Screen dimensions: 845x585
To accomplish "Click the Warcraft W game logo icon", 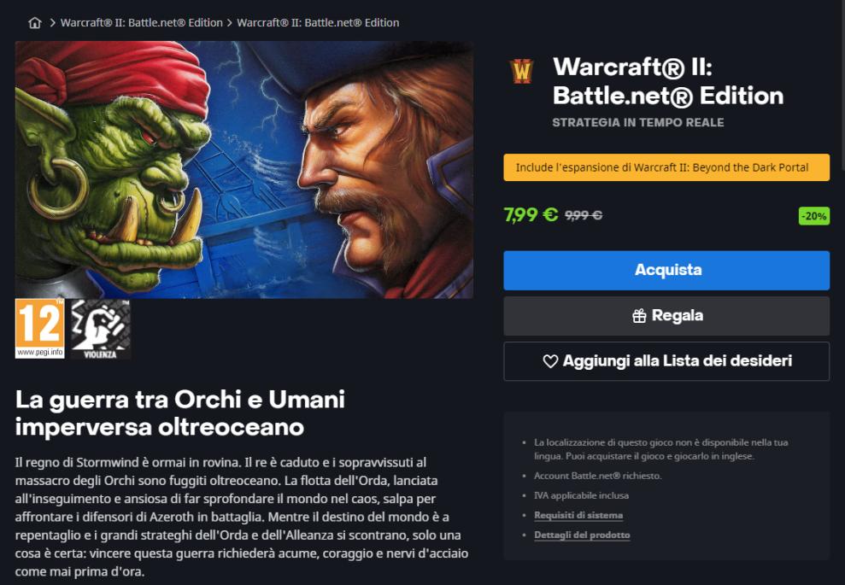I will (522, 72).
